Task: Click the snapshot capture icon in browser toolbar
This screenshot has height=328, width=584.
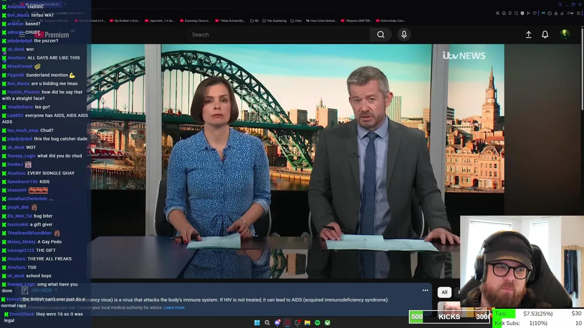Action: [516, 13]
